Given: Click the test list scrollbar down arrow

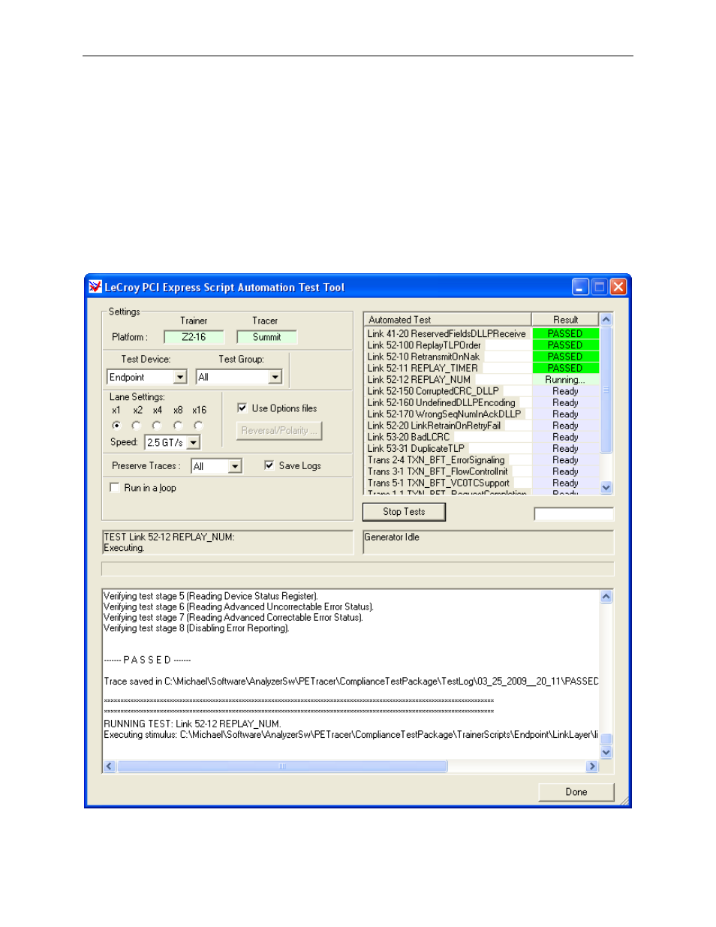Looking at the screenshot, I should (606, 488).
